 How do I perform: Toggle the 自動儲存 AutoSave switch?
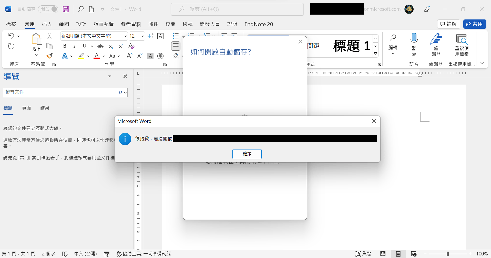pyautogui.click(x=48, y=9)
